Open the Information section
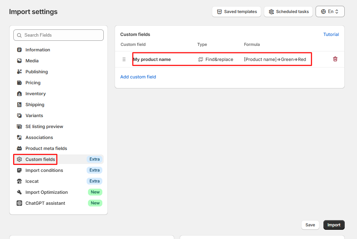Screen dimensions: 357x239 59,50
